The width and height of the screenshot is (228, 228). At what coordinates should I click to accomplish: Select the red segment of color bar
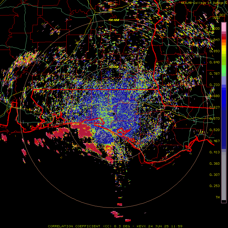224,38
